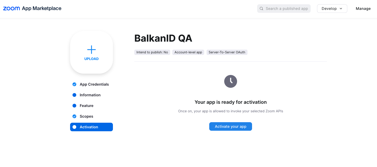Viewport: 377px width, 167px height.
Task: Click the Information step circle icon
Action: pos(74,95)
